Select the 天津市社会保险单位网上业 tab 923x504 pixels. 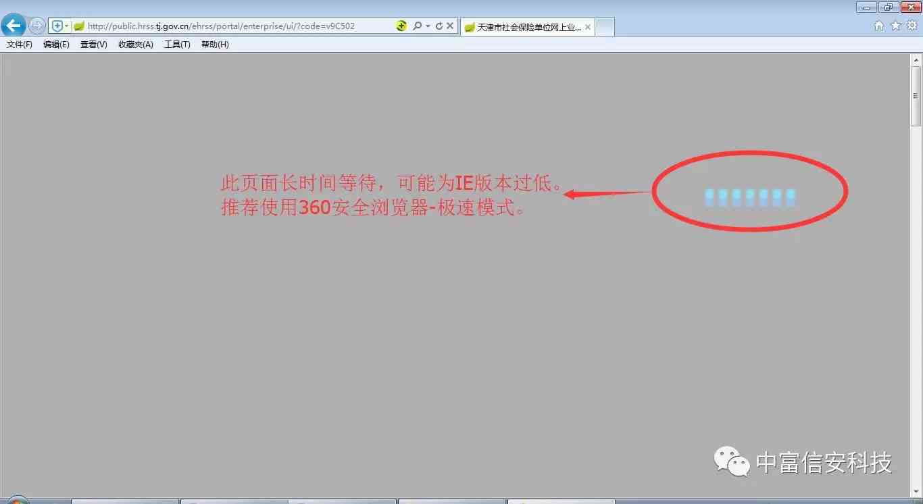(528, 27)
